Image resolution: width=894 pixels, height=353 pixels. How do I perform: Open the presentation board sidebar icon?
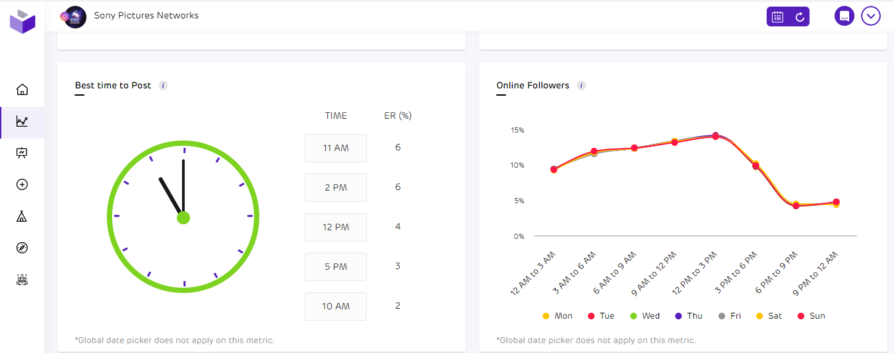tap(22, 153)
